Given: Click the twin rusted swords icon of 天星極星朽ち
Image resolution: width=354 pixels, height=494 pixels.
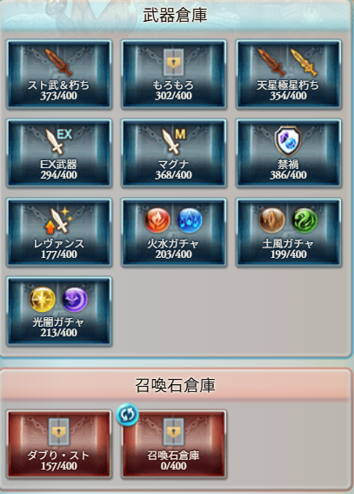Looking at the screenshot, I should (x=287, y=63).
